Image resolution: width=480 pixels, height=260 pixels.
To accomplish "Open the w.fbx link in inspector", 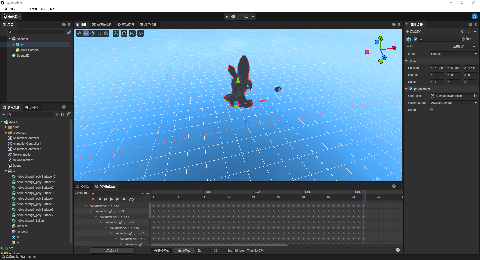I will click(410, 46).
